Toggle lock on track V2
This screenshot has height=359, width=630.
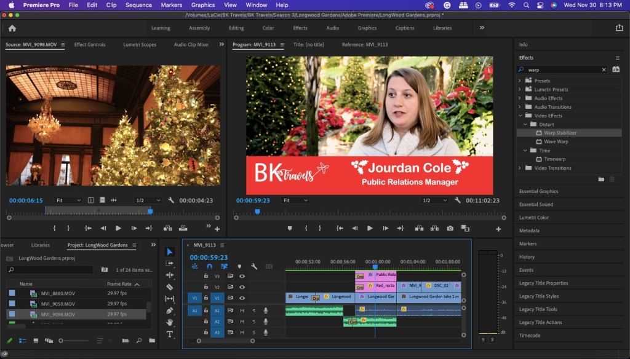[x=205, y=287]
